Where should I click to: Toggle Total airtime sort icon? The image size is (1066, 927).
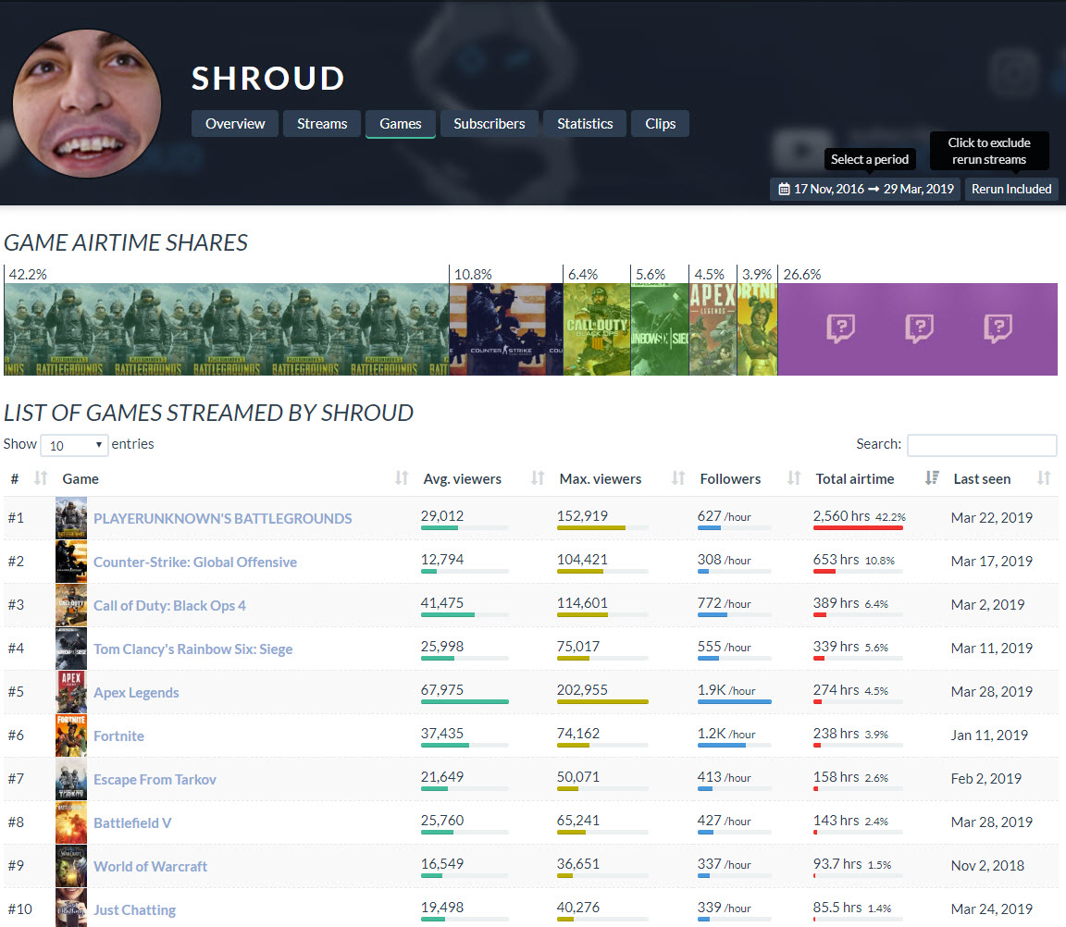pos(932,478)
